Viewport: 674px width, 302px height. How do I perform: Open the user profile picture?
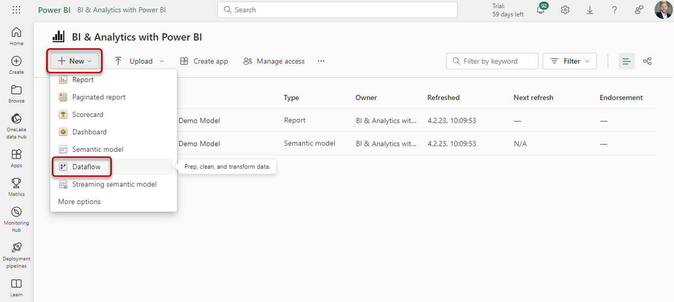(x=663, y=10)
